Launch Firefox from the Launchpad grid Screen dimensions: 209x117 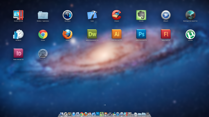67,34
